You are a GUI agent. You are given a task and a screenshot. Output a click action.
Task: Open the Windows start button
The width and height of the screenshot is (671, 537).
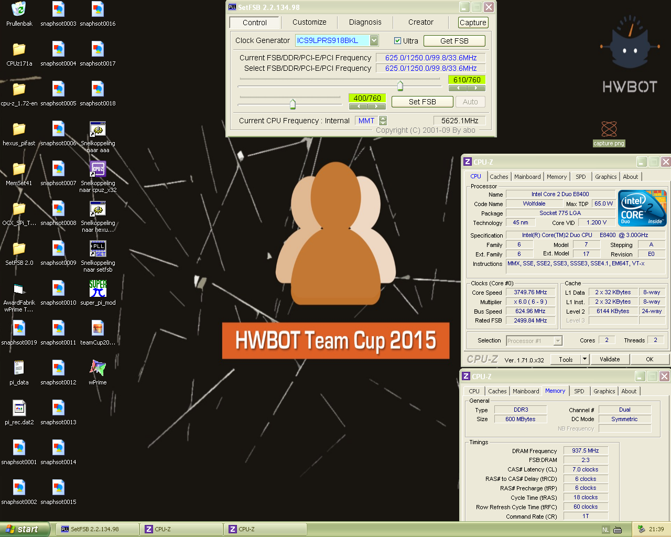tap(25, 529)
